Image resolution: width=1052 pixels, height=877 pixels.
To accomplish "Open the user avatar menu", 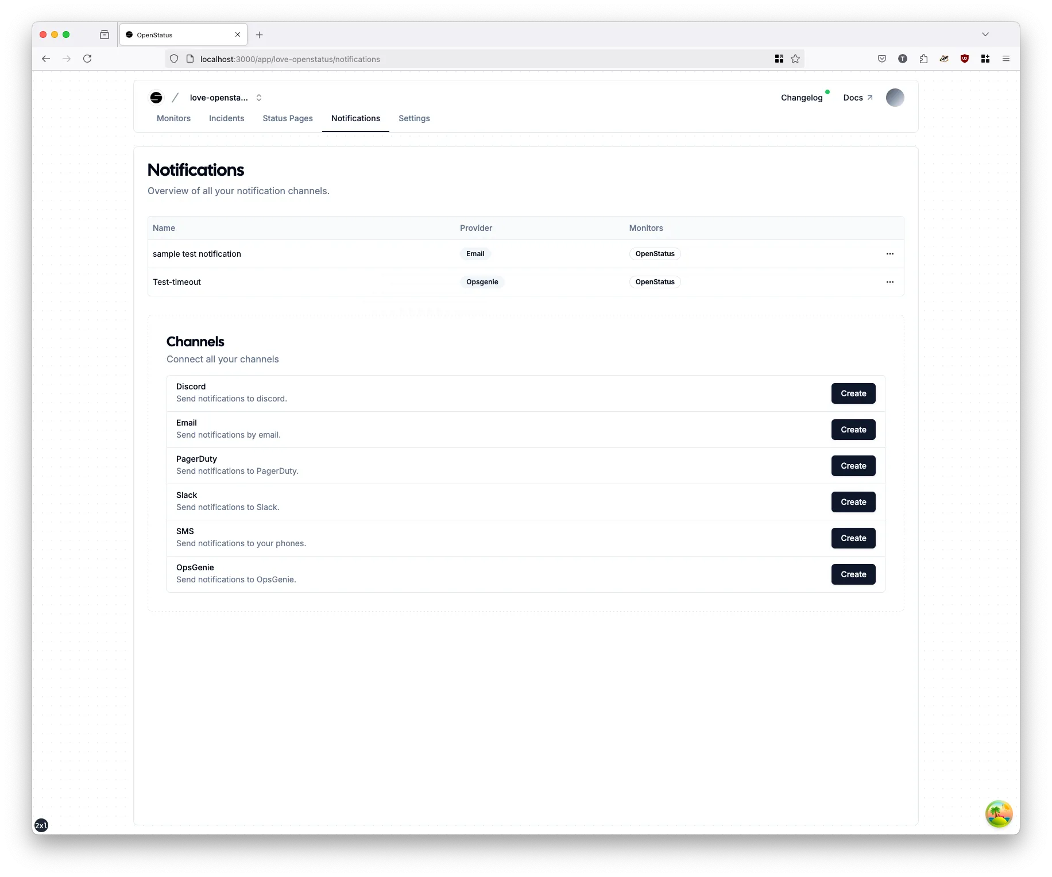I will (x=894, y=97).
